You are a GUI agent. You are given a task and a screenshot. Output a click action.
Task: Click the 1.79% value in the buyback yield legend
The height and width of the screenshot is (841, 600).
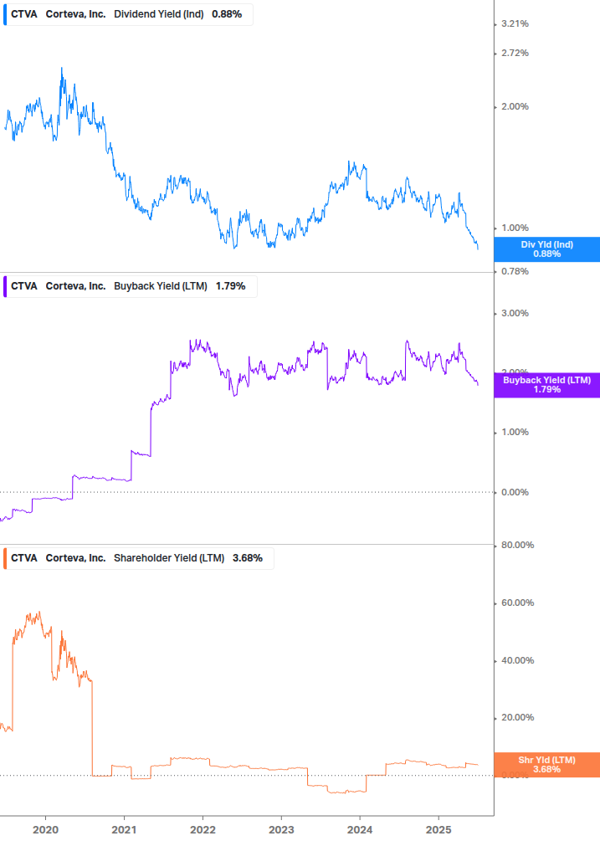231,286
